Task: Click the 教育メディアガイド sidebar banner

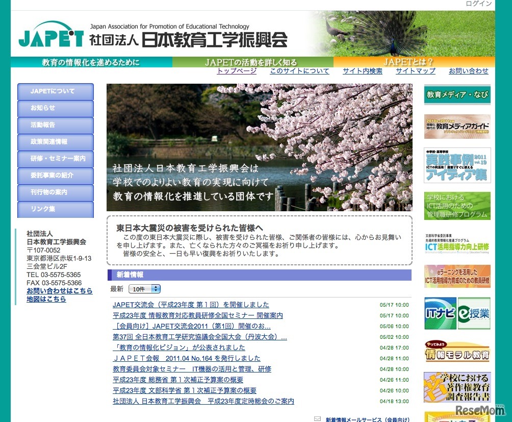Action: coord(456,126)
